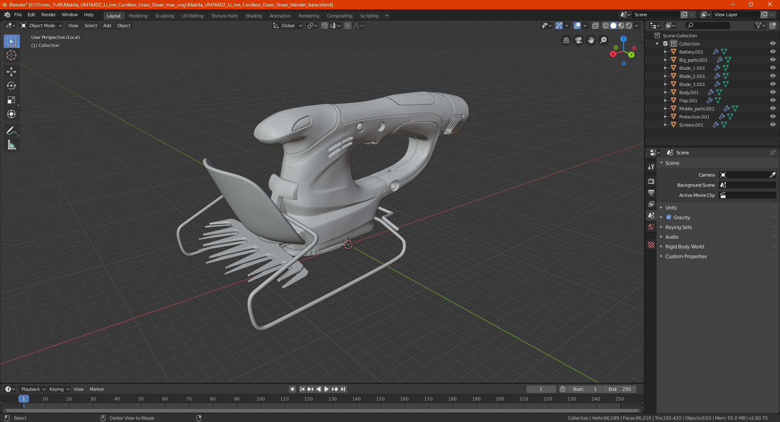The width and height of the screenshot is (780, 422).
Task: Toggle Gravity checkbox
Action: pyautogui.click(x=669, y=217)
